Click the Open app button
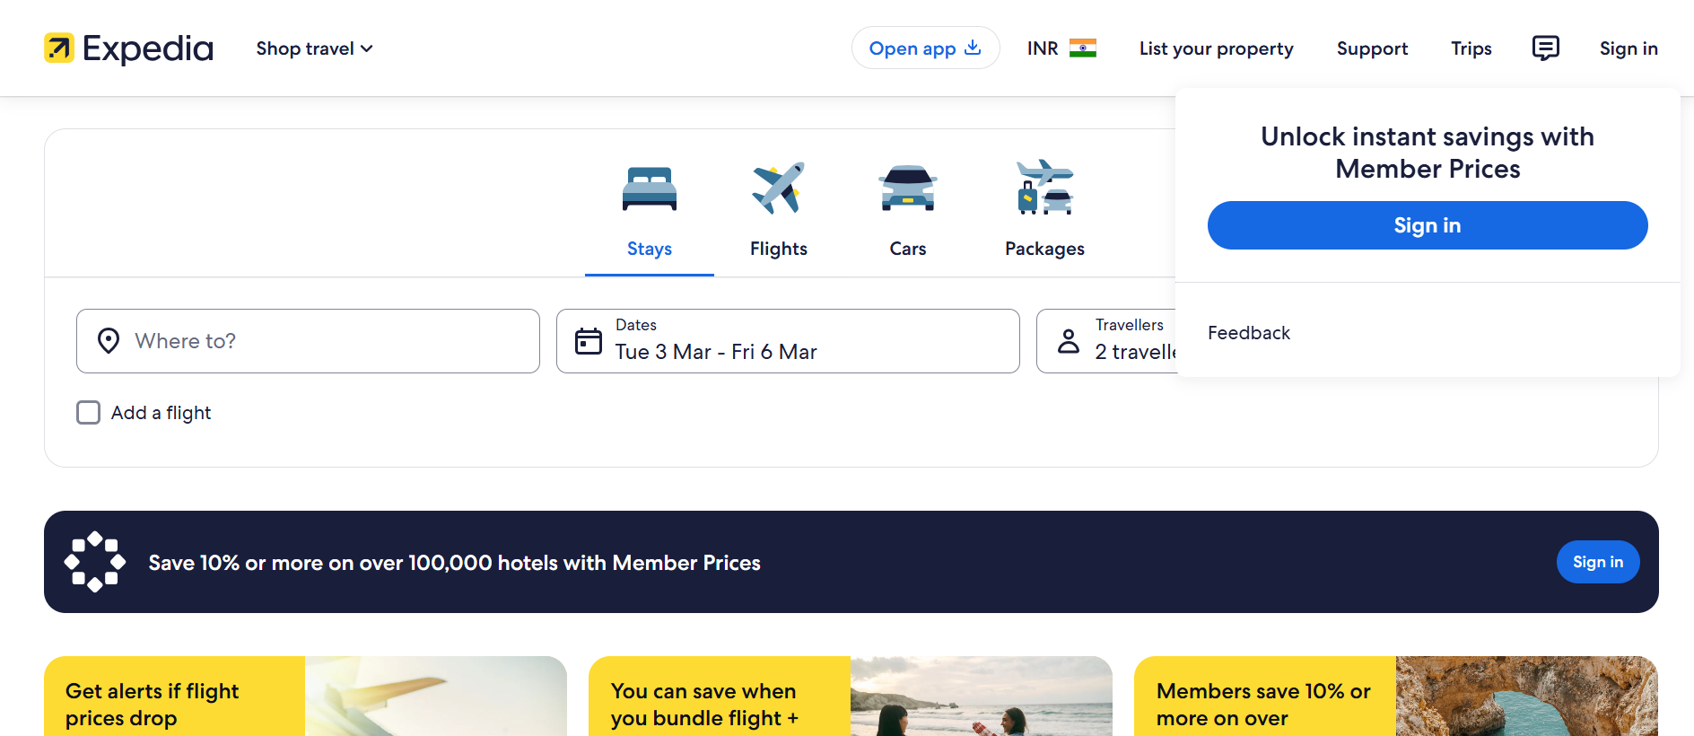This screenshot has width=1694, height=736. (924, 48)
